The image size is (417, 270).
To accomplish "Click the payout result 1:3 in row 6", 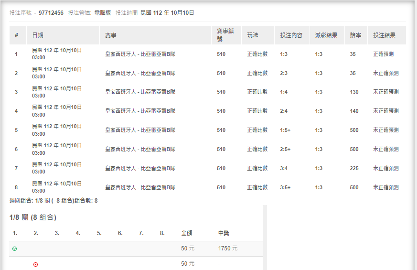I will 319,149.
